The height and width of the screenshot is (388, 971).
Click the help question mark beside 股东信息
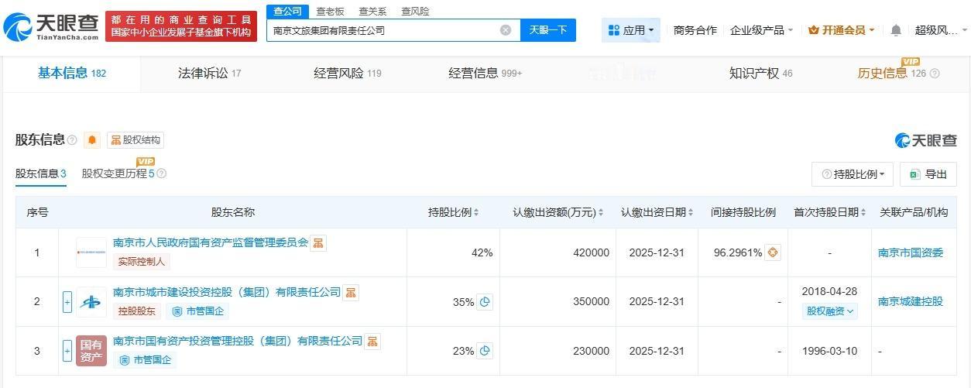(x=72, y=140)
